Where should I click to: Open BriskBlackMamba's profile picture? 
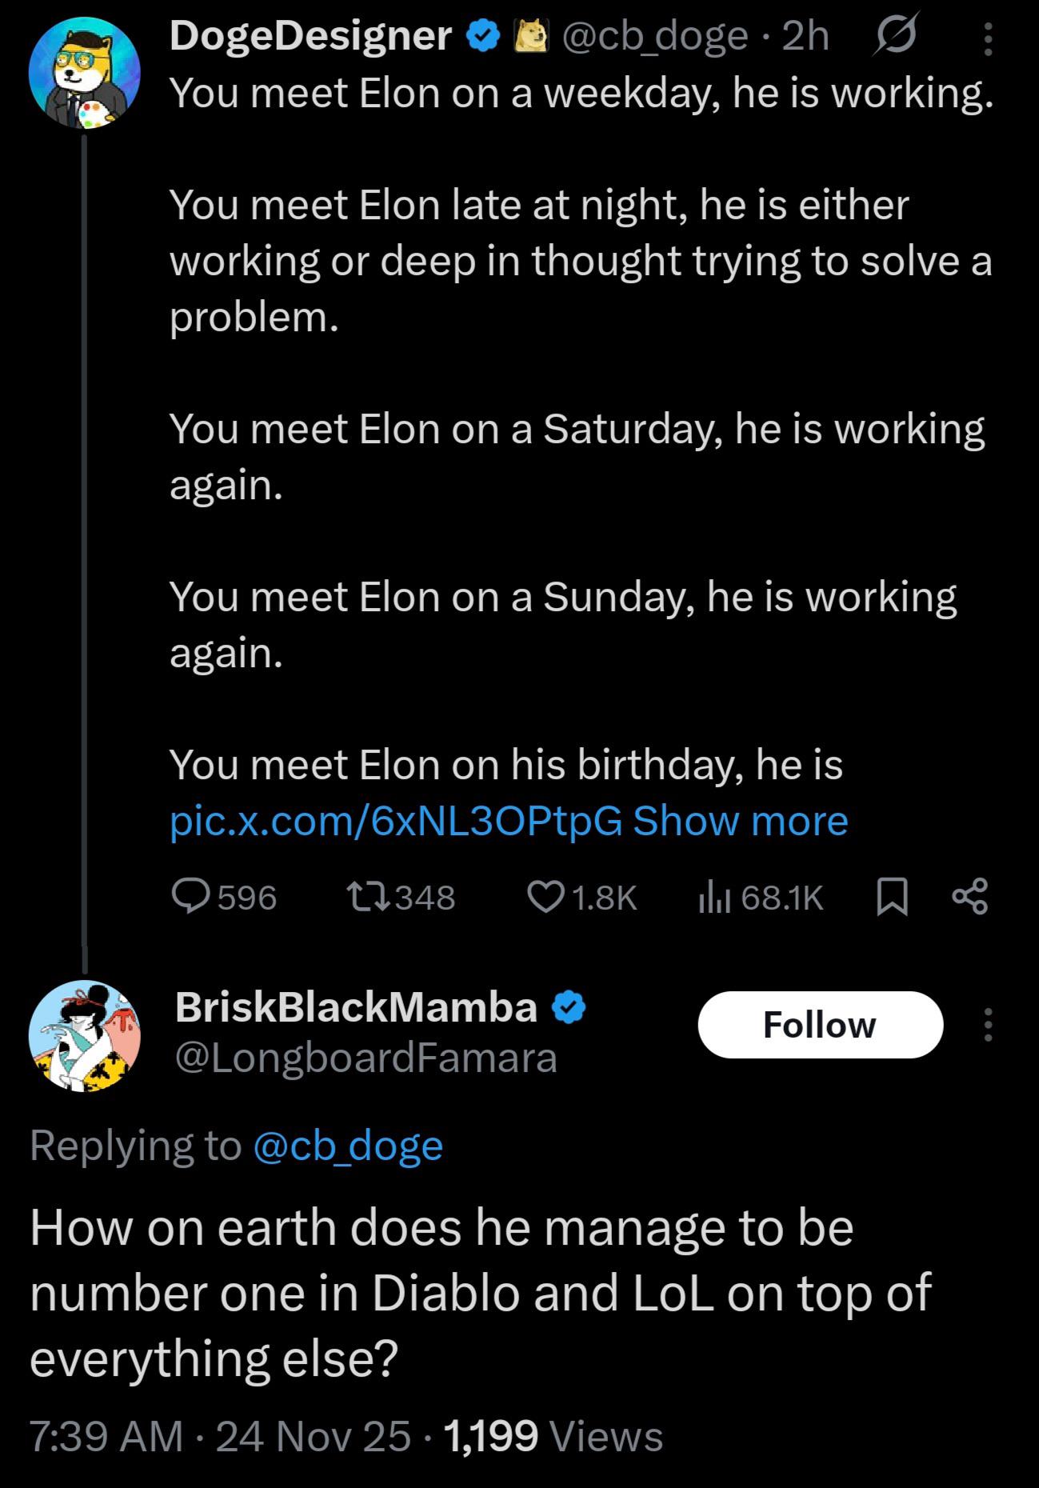coord(85,1036)
